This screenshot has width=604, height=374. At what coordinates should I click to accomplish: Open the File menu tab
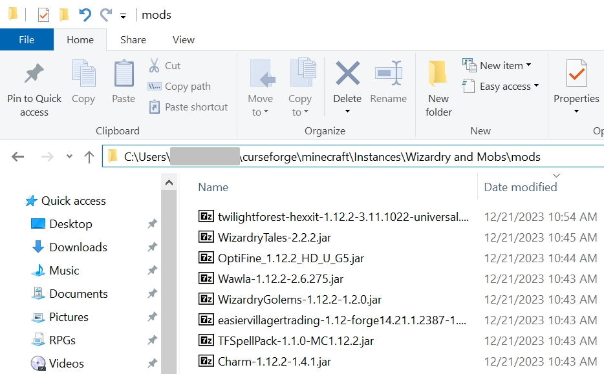[x=27, y=39]
